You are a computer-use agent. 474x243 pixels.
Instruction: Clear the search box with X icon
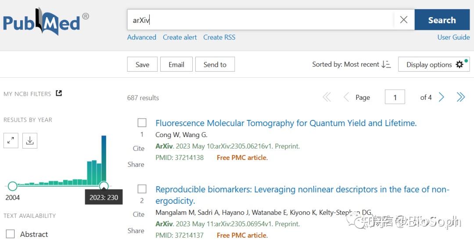(404, 20)
